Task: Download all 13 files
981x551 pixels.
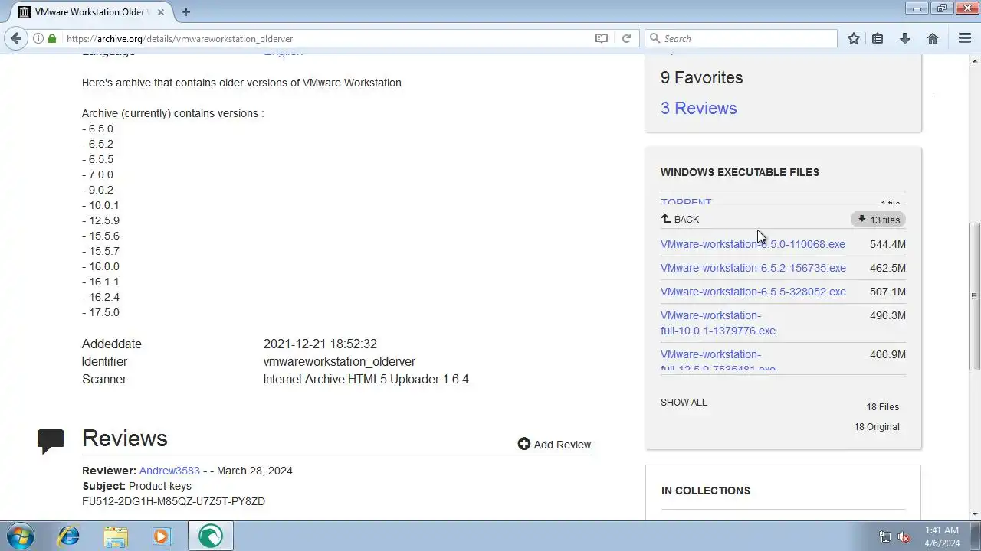Action: [x=878, y=220]
